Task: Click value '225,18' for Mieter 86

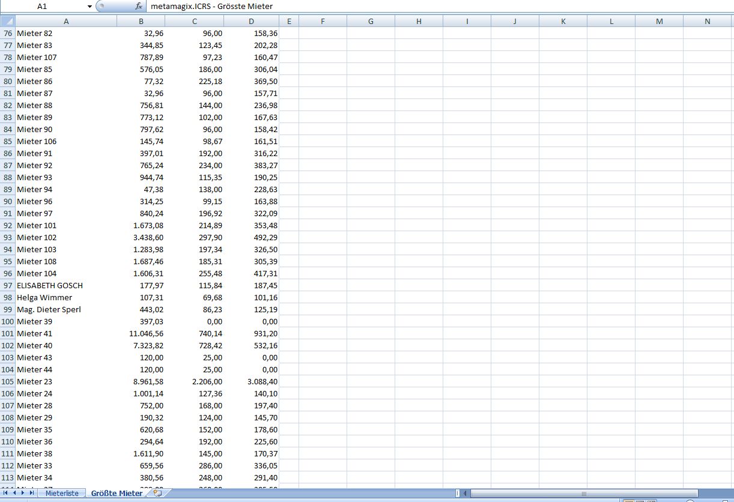Action: 210,81
